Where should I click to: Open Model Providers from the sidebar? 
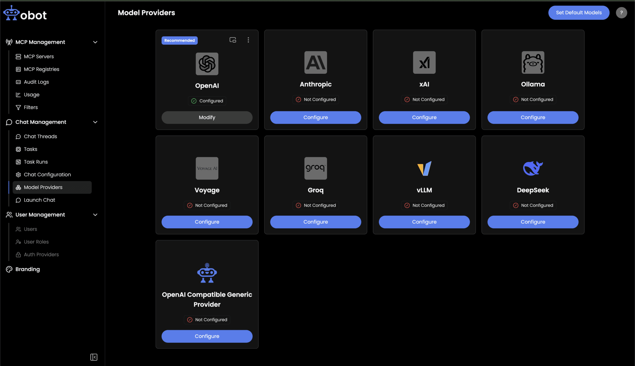(x=43, y=187)
